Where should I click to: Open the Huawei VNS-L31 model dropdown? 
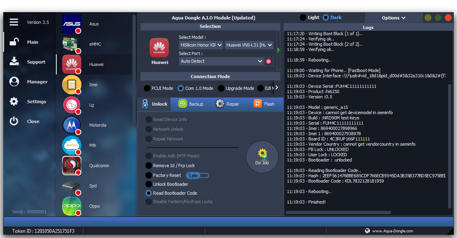249,45
